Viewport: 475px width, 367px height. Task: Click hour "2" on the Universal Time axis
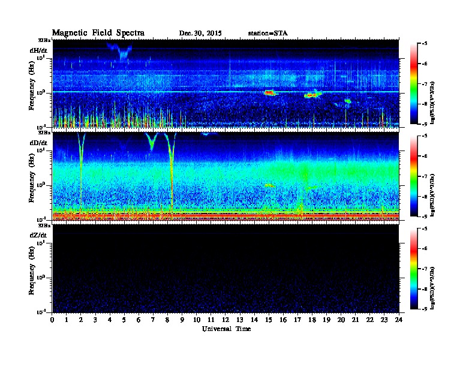(x=81, y=320)
